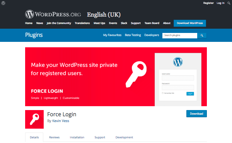Viewport: 232px width, 143px height.
Task: Open the Team Board menu item
Action: click(152, 23)
